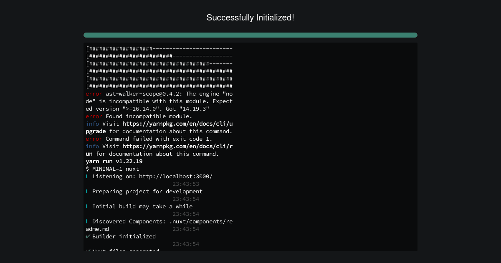The image size is (501, 263).
Task: Select the $ MINIMAL=1 nuxt command line
Action: click(112, 169)
